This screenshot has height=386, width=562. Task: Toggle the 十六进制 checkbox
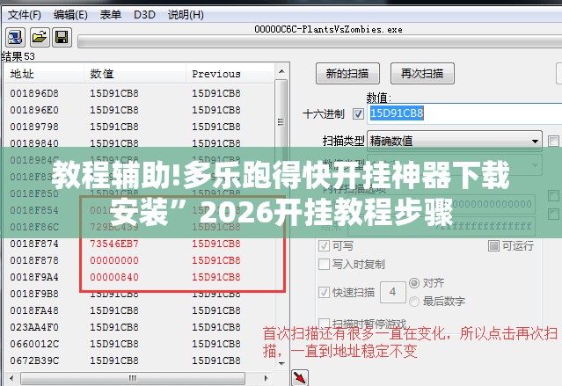358,114
